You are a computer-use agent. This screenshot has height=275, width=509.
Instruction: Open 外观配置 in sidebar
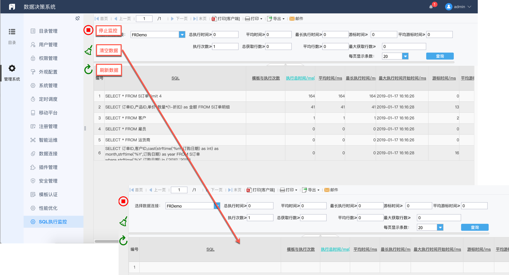[x=53, y=72]
